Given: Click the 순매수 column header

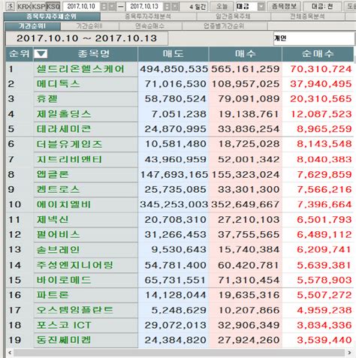Looking at the screenshot, I should pos(318,54).
